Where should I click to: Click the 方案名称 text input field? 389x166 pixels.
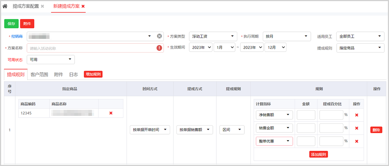pos(92,48)
